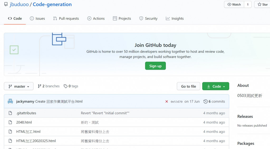Image resolution: width=270 pixels, height=149 pixels.
Task: Star this repository
Action: tap(262, 4)
